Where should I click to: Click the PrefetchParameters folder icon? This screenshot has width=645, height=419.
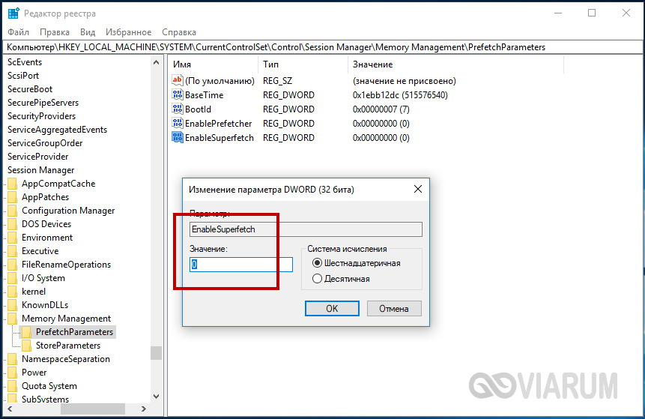tap(27, 332)
